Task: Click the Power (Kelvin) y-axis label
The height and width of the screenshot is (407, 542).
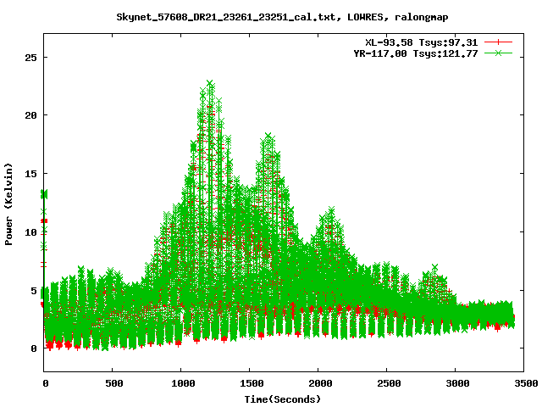Action: pos(8,204)
